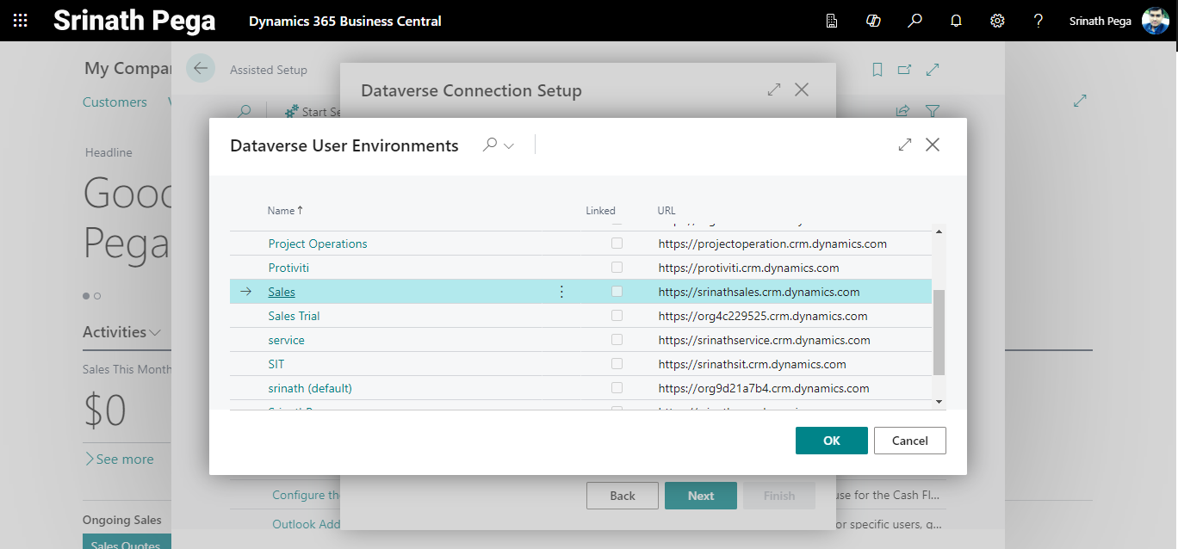Confirm selection with the OK button

coord(831,441)
